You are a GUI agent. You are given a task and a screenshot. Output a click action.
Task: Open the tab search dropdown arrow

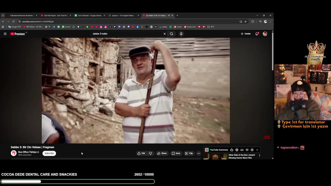[x=3, y=16]
